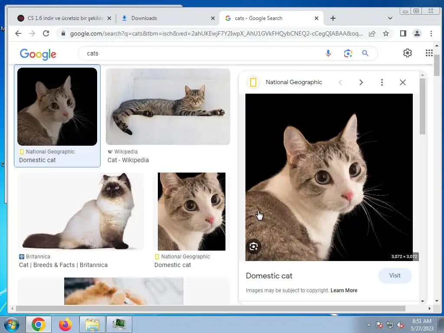Screen dimensions: 444x333
Task: Close the Downloads tab
Action: [x=213, y=18]
